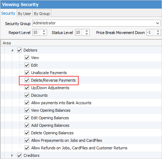Toggle the Edit Opening Balances checkbox
The width and height of the screenshot is (162, 159).
27,118
